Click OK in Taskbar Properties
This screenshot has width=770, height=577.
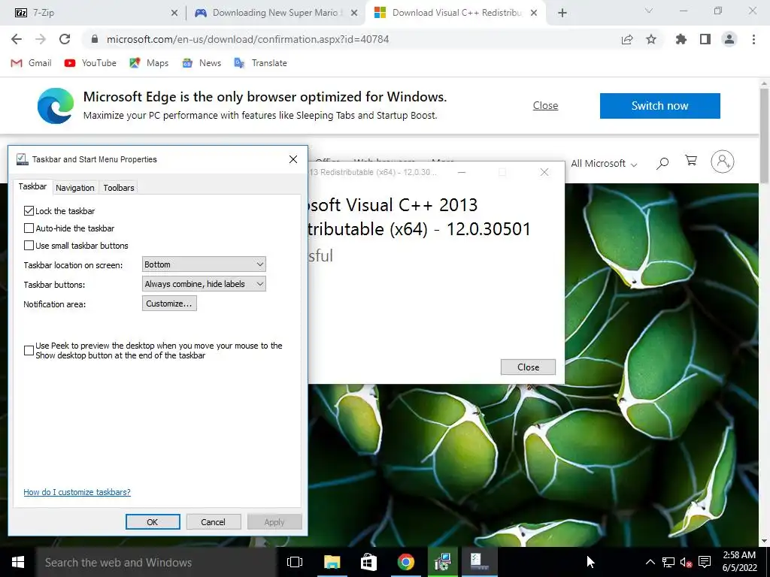pyautogui.click(x=153, y=522)
